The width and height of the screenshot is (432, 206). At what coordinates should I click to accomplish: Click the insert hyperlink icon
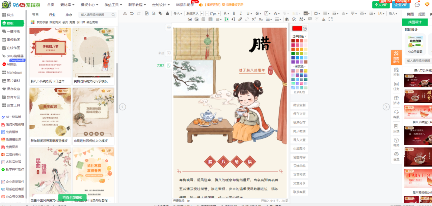pos(240,19)
